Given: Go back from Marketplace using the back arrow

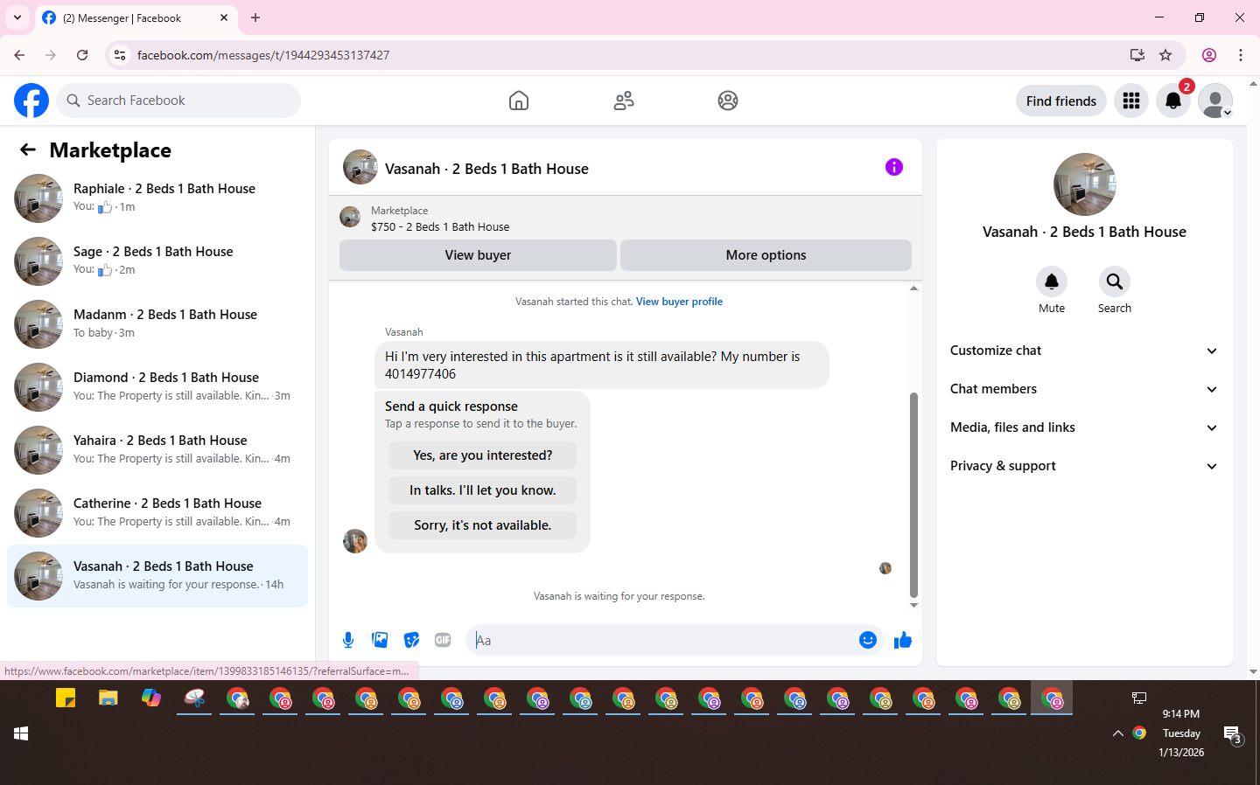Looking at the screenshot, I should point(28,149).
